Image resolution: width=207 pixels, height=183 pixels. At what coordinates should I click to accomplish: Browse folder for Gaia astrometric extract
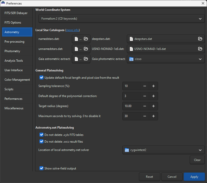tap(86, 59)
